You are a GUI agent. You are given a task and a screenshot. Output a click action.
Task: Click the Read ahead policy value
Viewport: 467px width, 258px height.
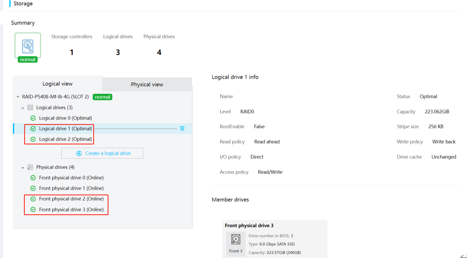pyautogui.click(x=267, y=142)
